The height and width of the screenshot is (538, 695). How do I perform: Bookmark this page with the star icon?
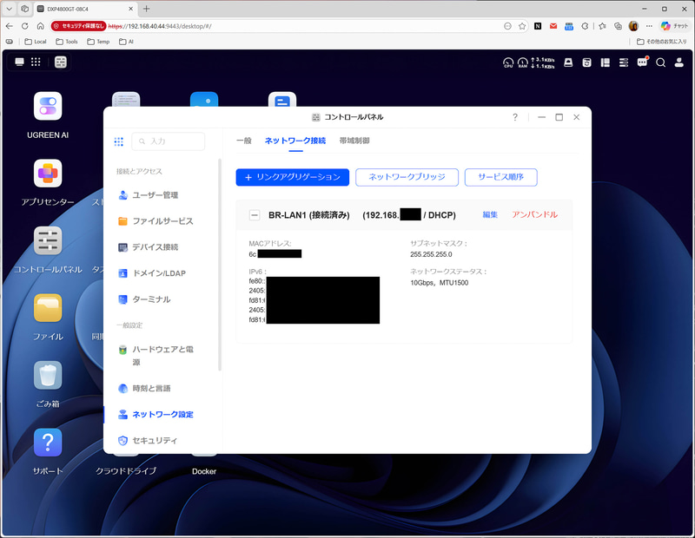click(x=522, y=26)
